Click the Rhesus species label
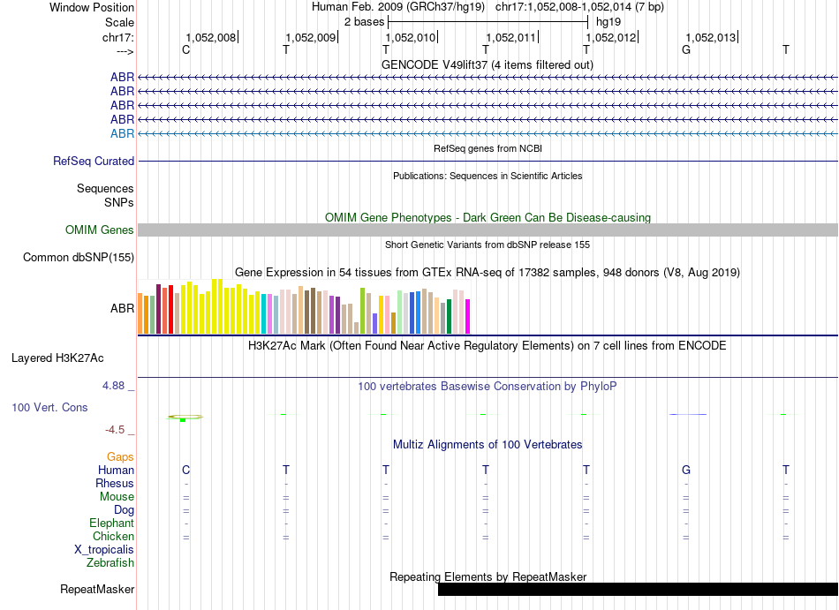The image size is (839, 610). point(115,484)
